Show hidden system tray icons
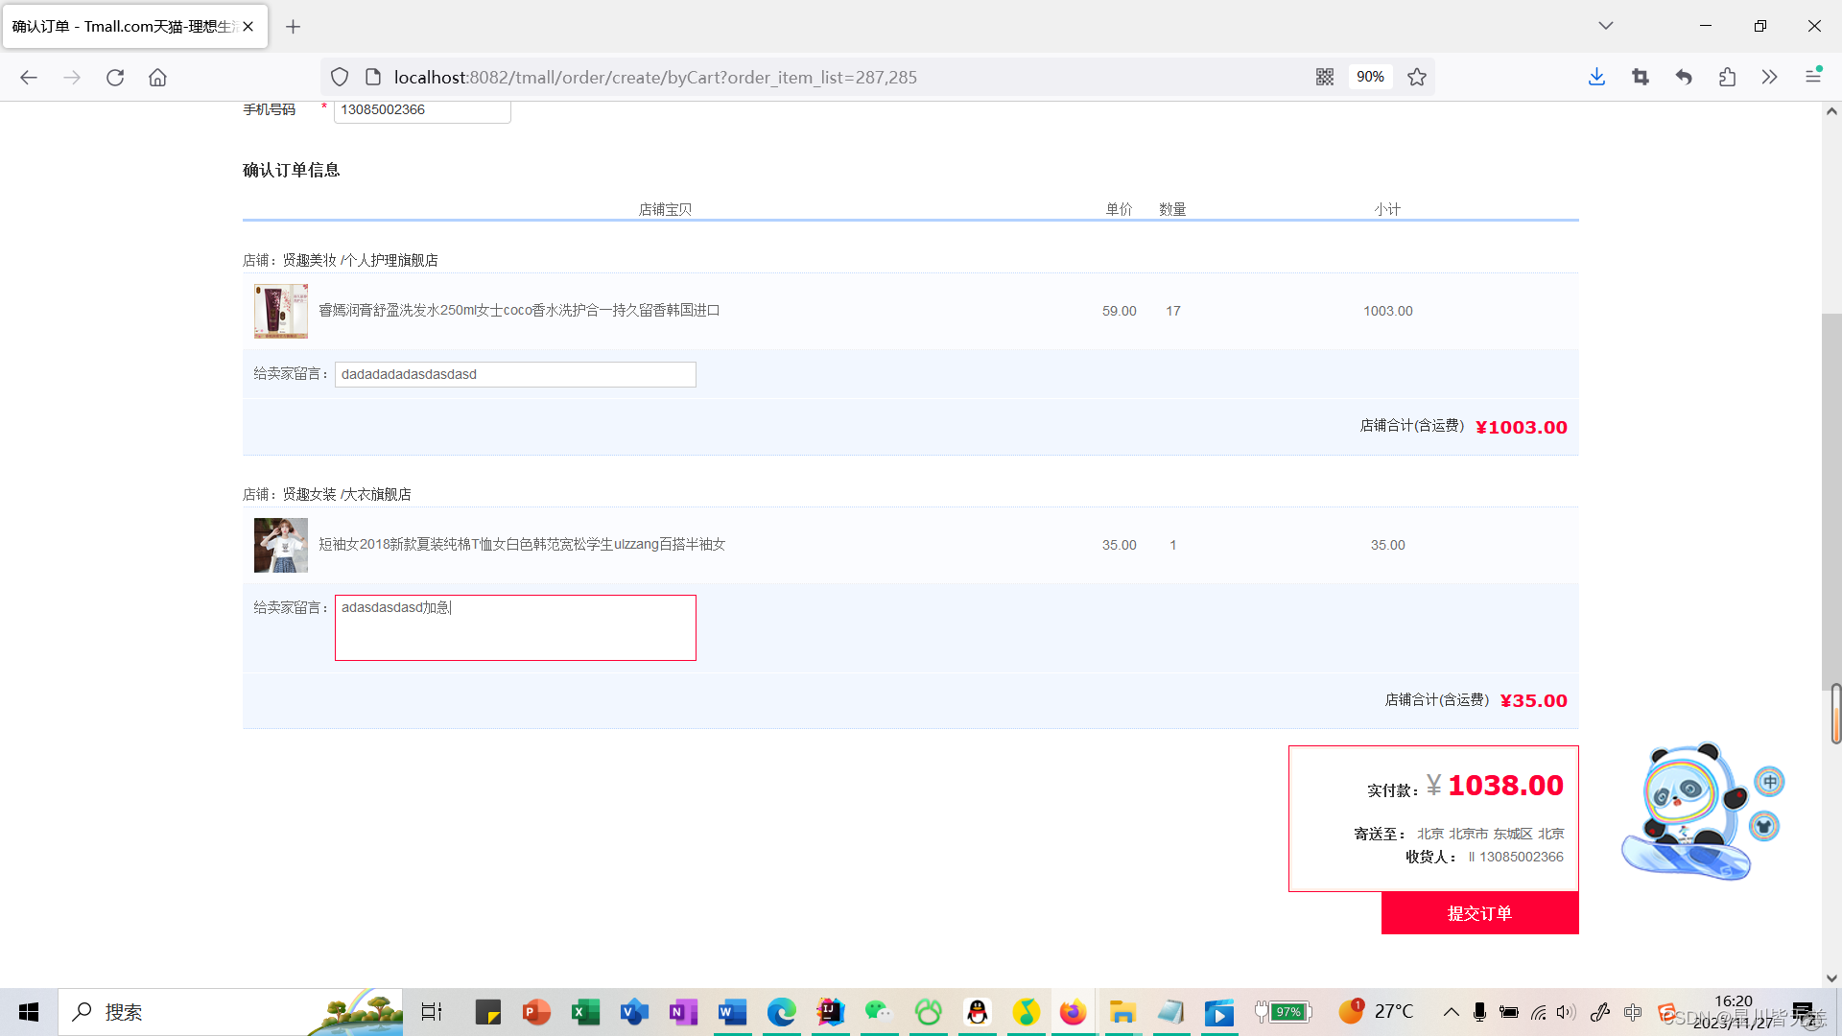The width and height of the screenshot is (1842, 1036). pos(1452,1012)
